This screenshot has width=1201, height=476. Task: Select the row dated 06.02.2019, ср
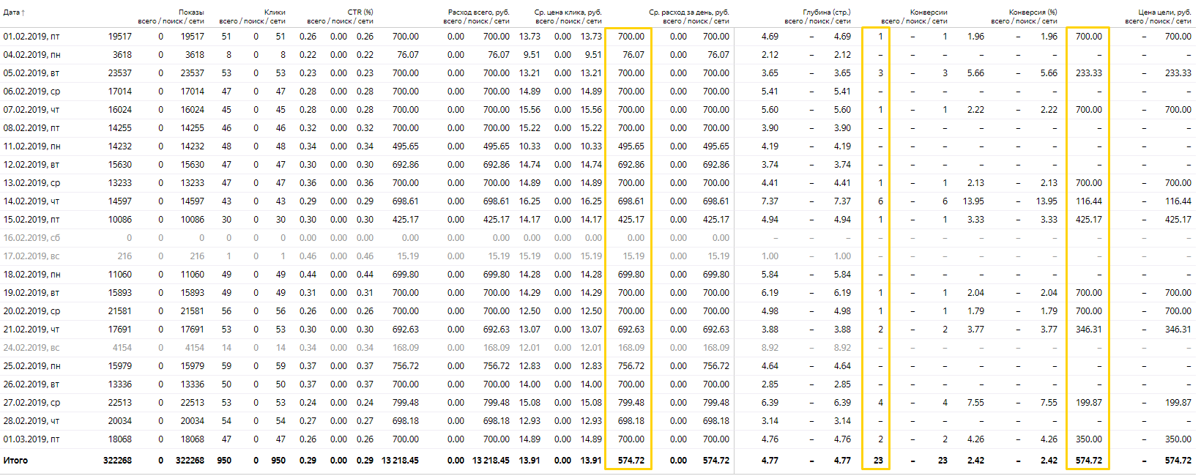(597, 92)
